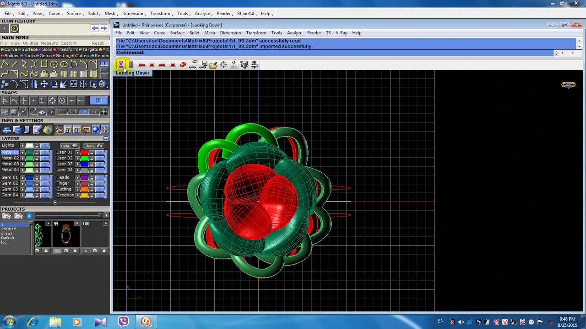Open the notes pencil icon in Info & Settings
This screenshot has width=586, height=329.
coord(37,130)
